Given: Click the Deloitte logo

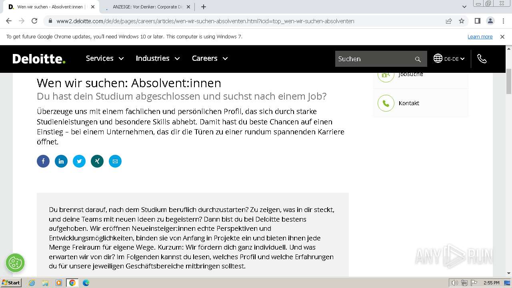Looking at the screenshot, I should point(39,59).
